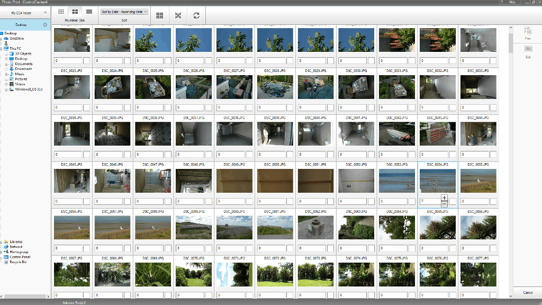Open Control Panel in folder tree
This screenshot has width=542, height=305.
pyautogui.click(x=20, y=257)
